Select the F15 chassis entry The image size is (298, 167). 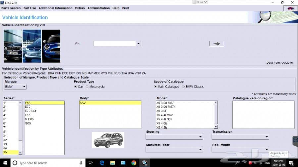(x=44, y=115)
